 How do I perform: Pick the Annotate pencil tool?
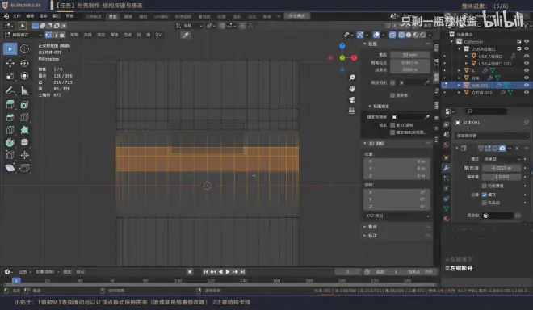10,90
